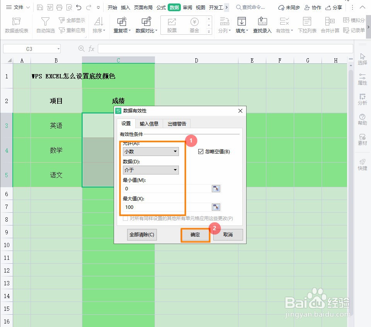Switch to the 审阅 ribbon tab

click(187, 8)
